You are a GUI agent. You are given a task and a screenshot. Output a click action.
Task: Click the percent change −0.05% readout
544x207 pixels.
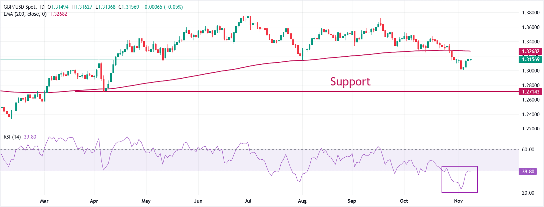(173, 7)
